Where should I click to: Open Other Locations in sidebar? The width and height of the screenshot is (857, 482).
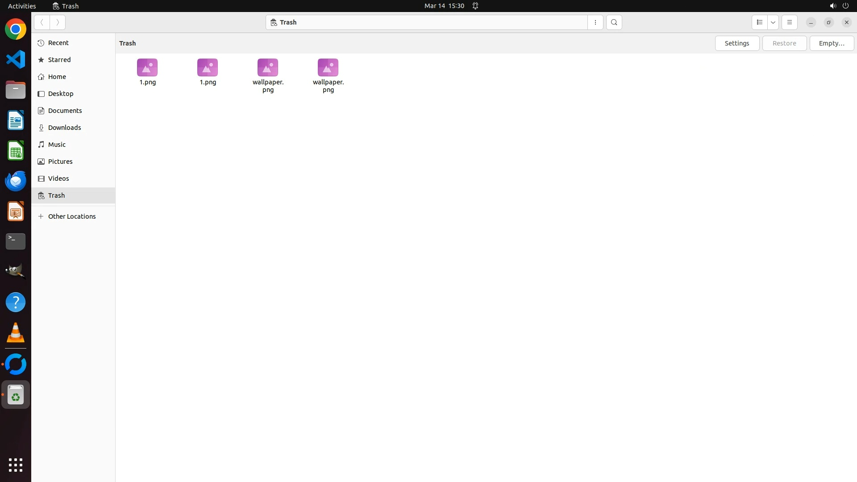pos(71,216)
